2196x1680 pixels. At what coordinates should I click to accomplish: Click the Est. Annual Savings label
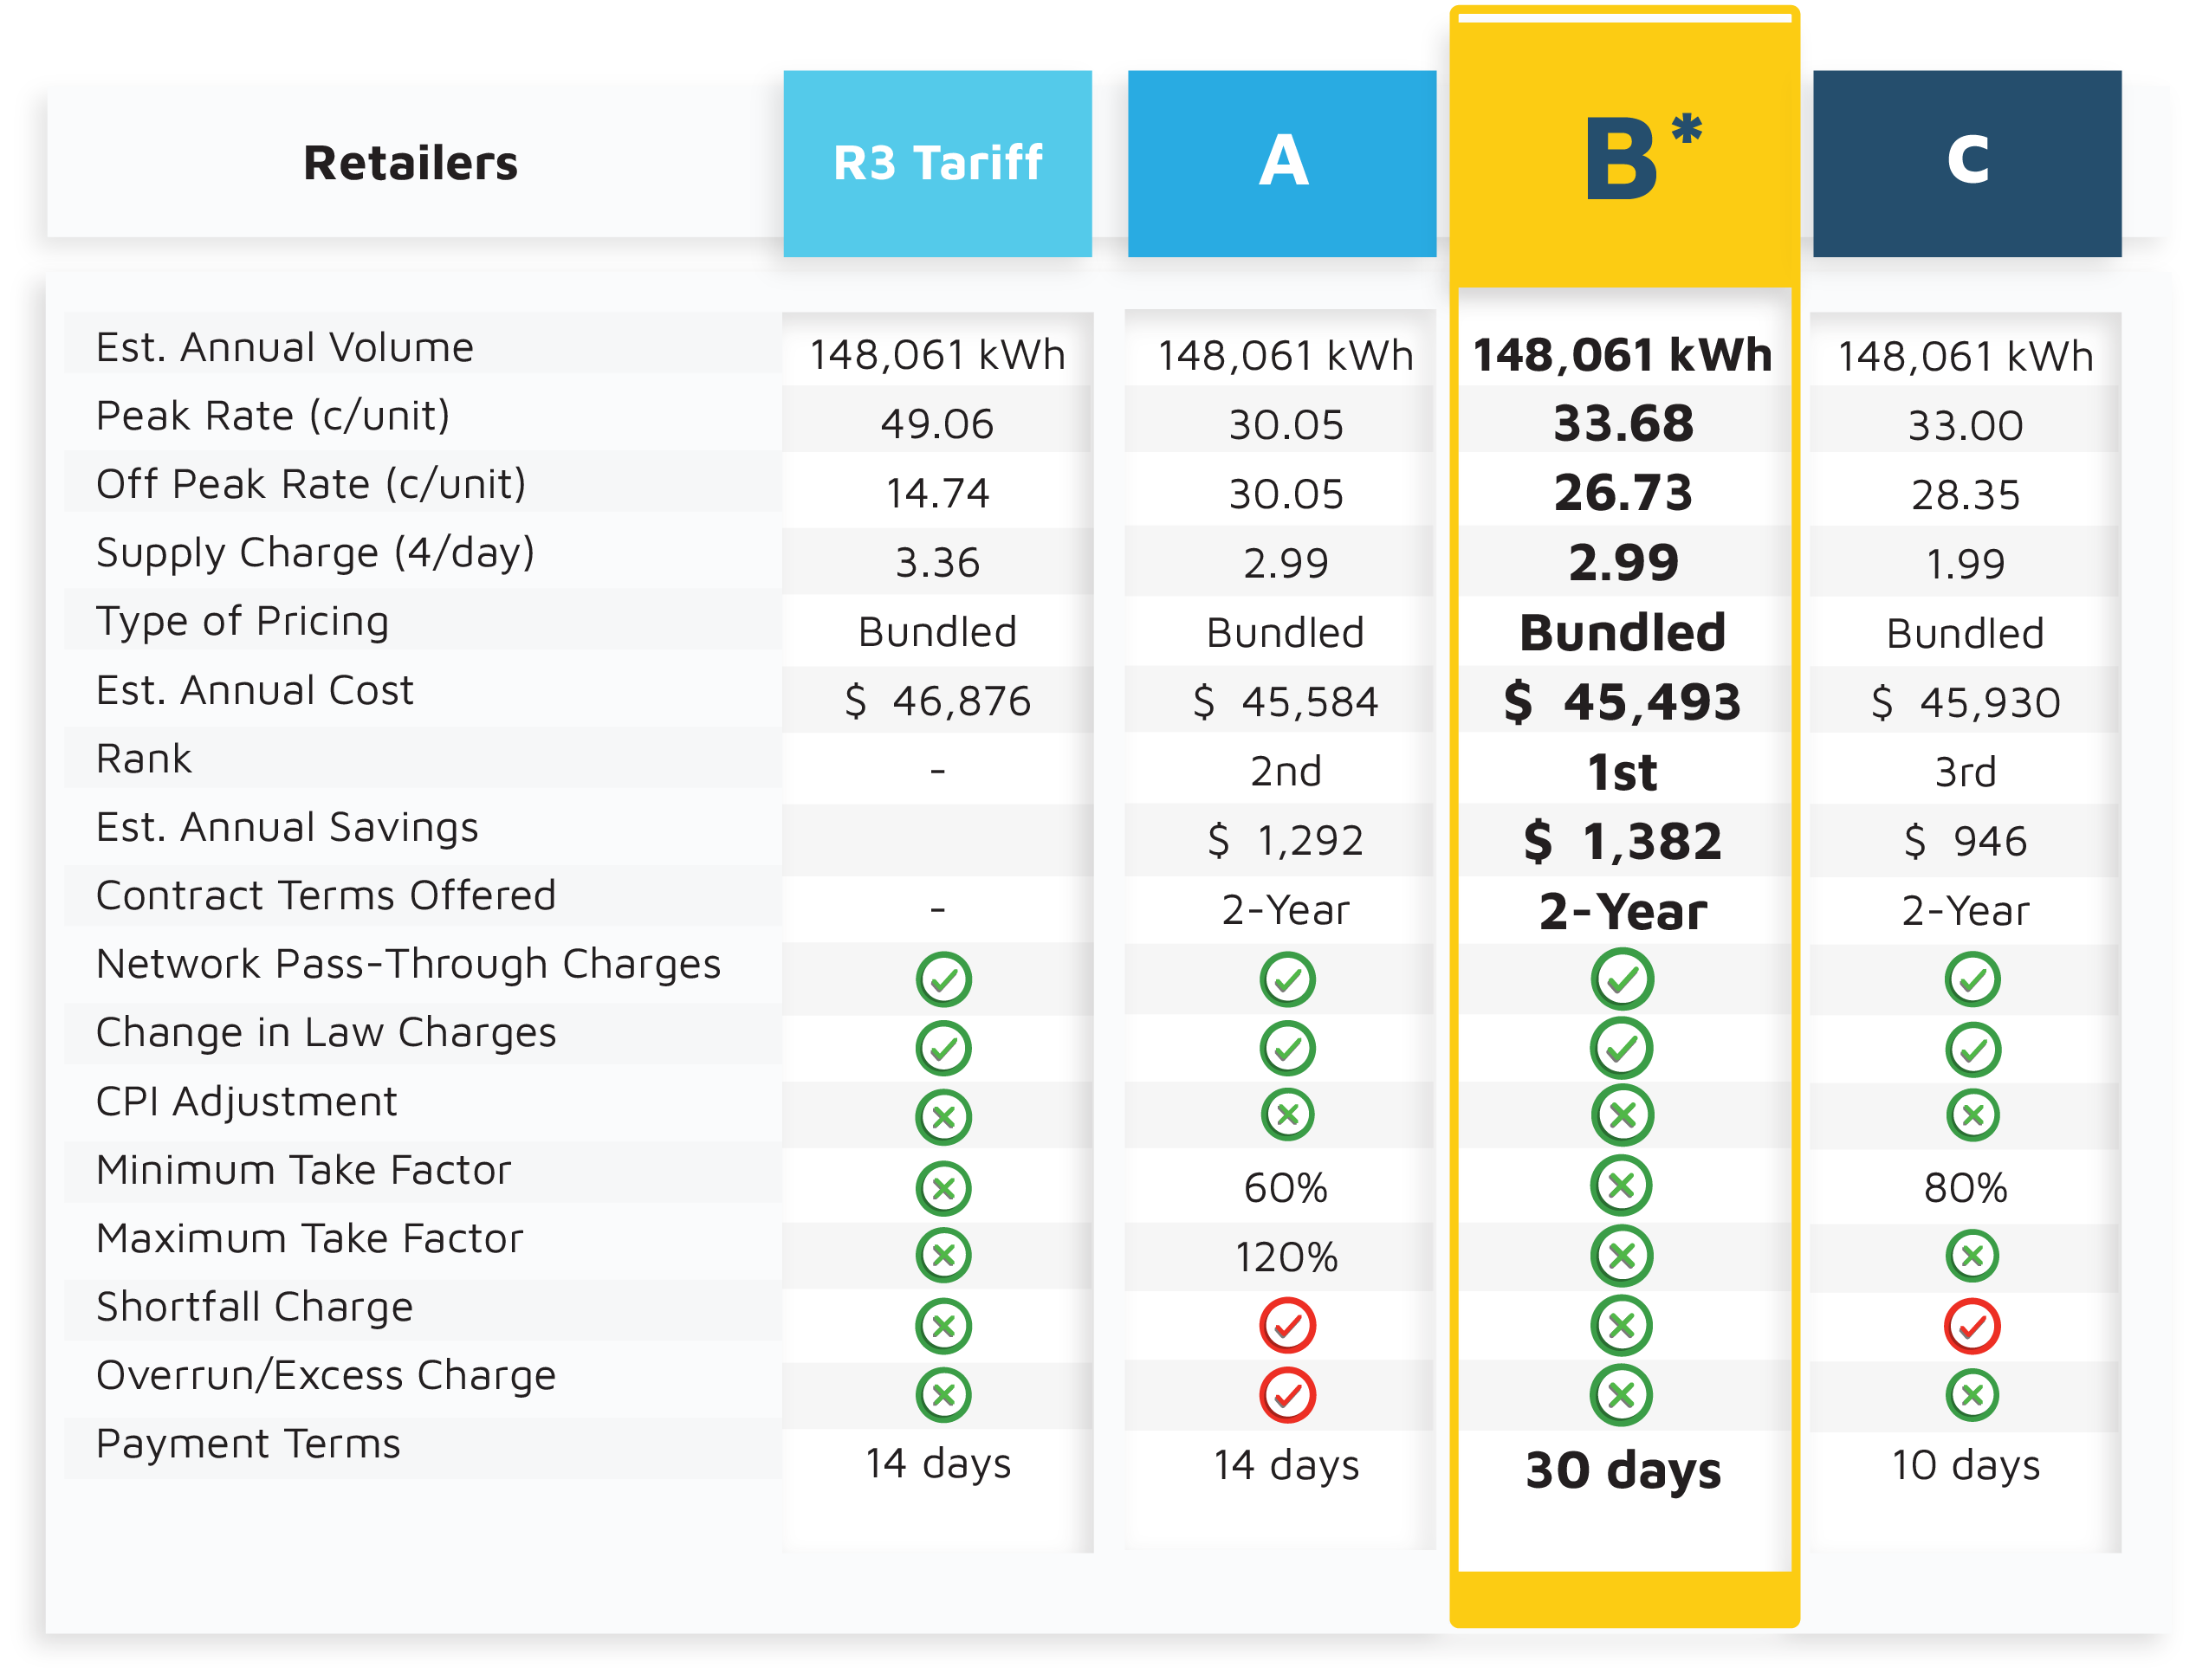pyautogui.click(x=287, y=828)
